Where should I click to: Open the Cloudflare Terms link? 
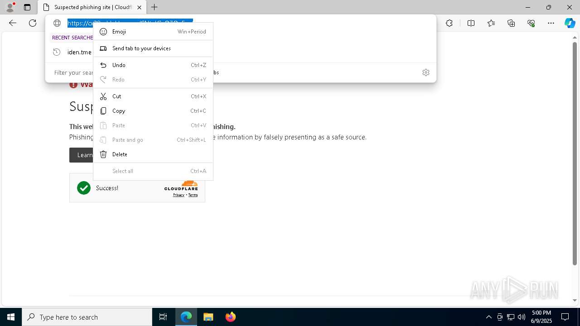click(x=193, y=195)
